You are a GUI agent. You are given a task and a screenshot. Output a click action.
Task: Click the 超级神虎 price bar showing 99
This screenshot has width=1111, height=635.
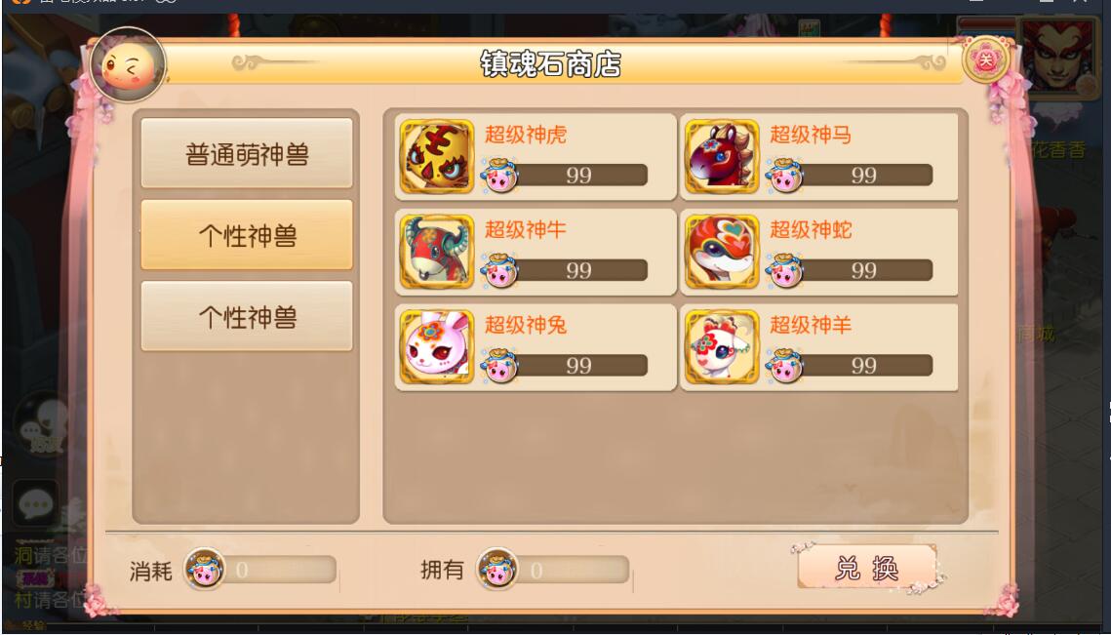(x=578, y=175)
